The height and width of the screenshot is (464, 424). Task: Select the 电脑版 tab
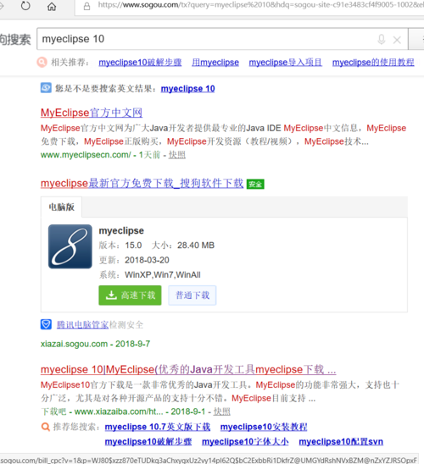coord(61,207)
